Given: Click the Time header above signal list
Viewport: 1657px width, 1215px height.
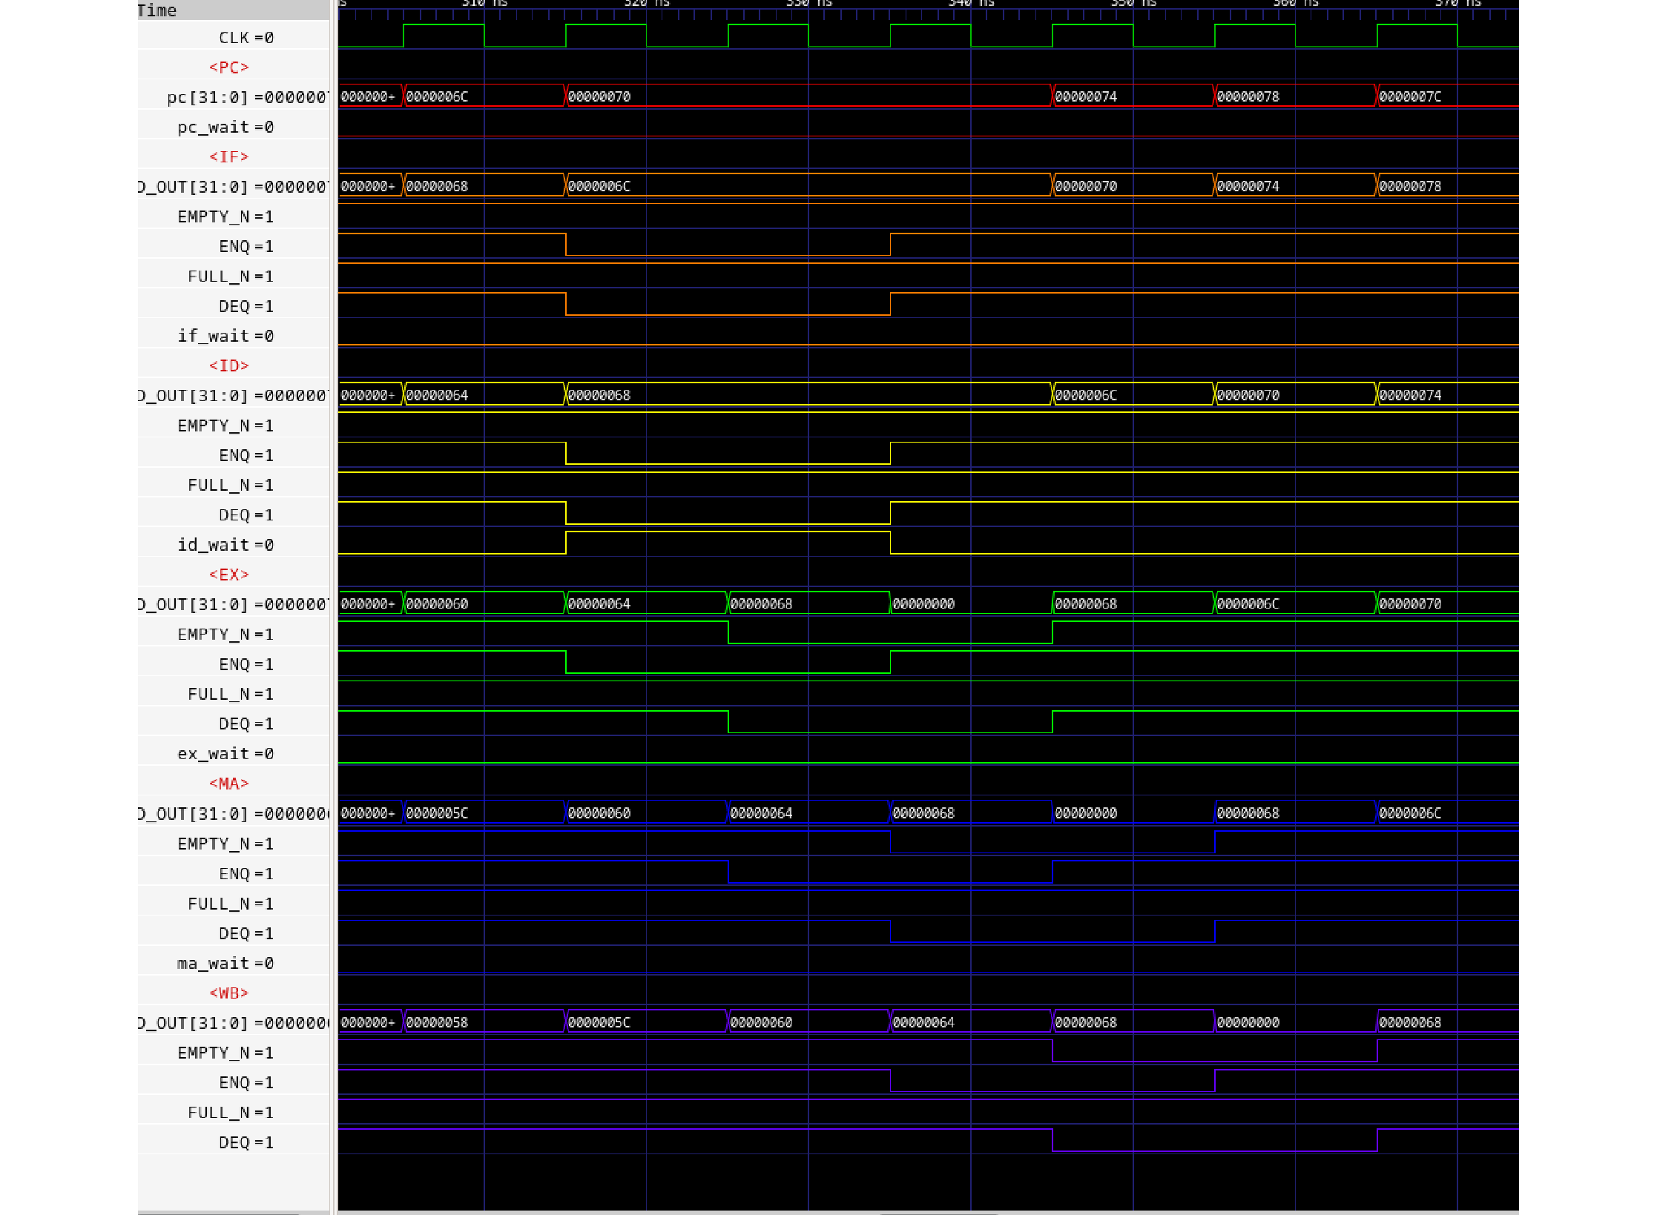Looking at the screenshot, I should click(x=158, y=10).
